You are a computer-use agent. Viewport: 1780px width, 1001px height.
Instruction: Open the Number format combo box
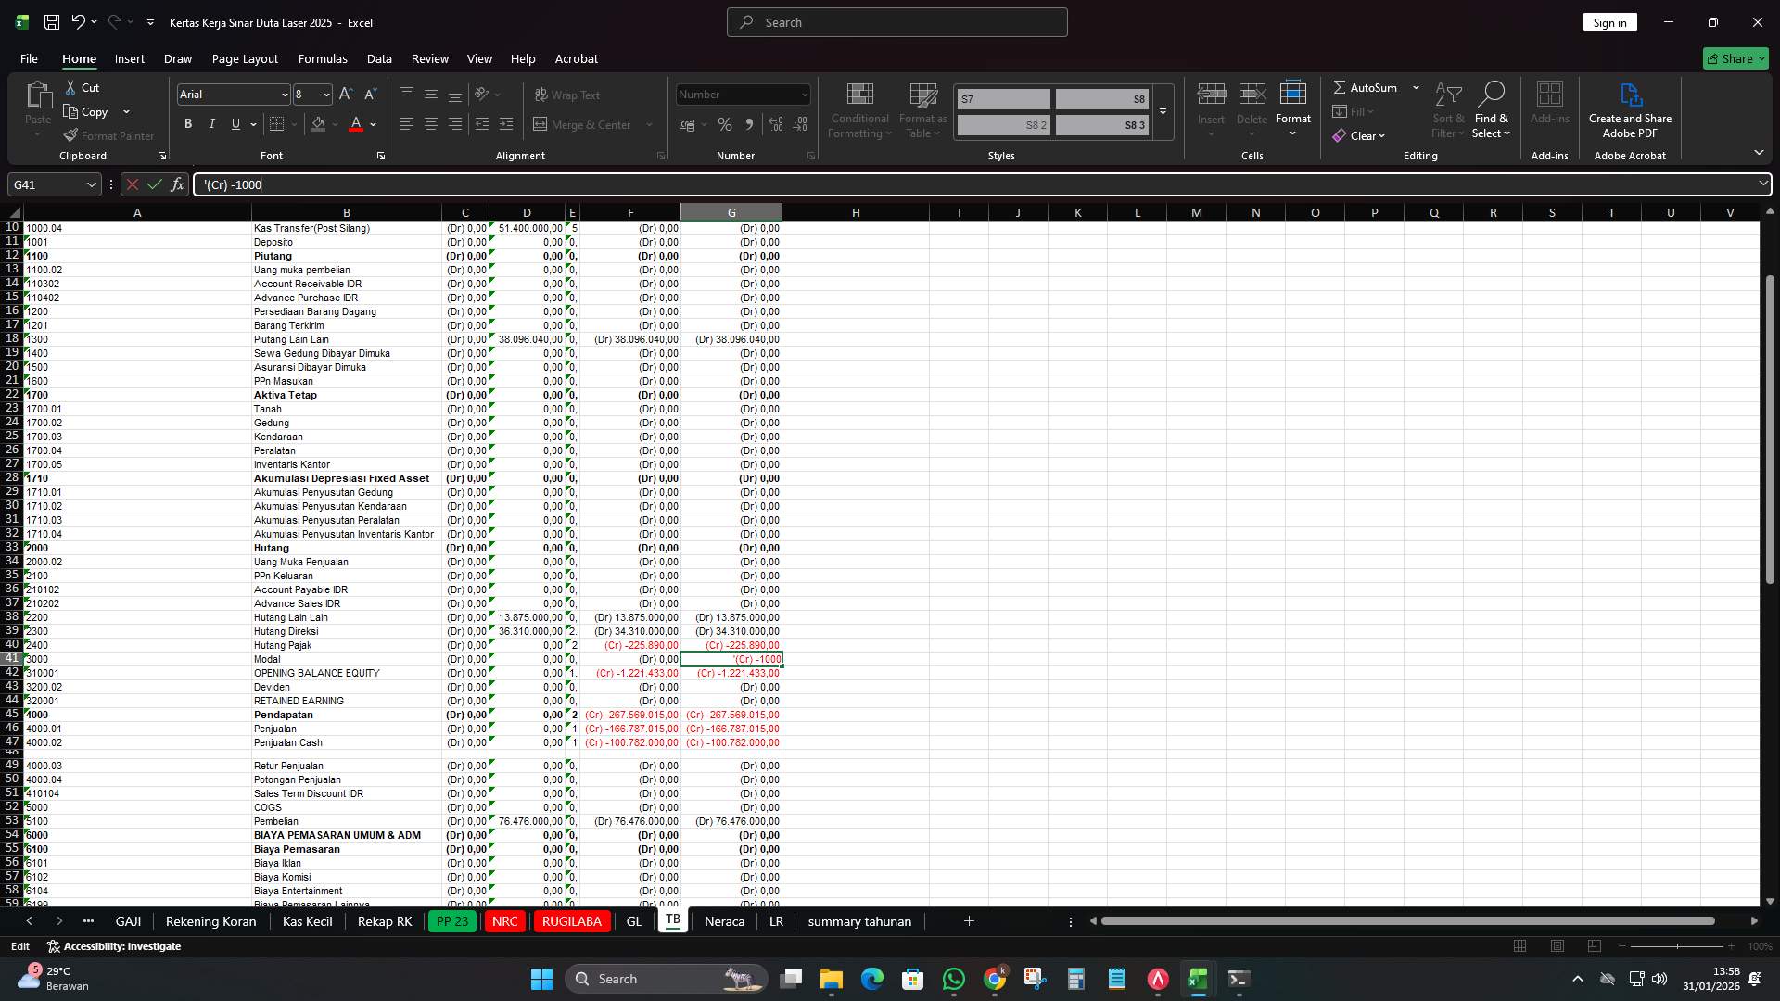point(742,94)
